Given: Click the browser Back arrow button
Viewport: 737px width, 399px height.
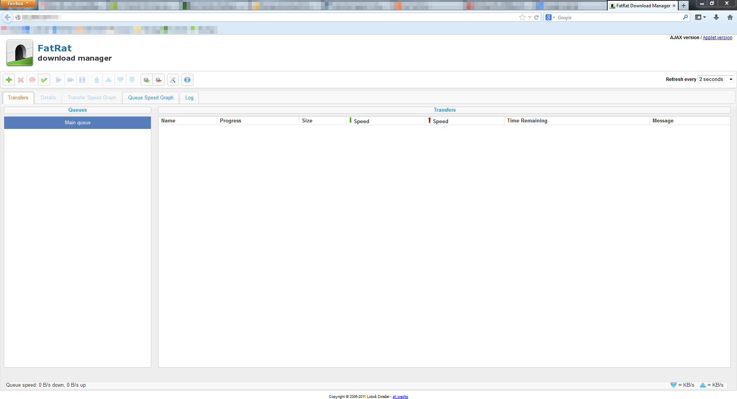Looking at the screenshot, I should [7, 17].
